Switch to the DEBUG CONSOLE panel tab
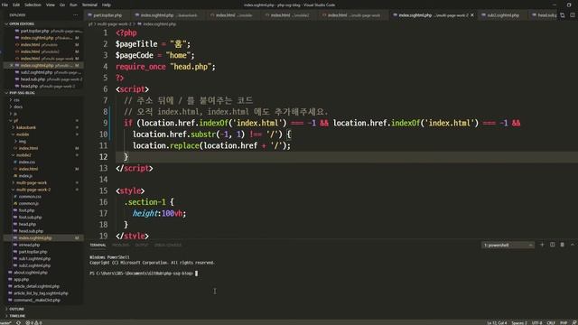578x325 pixels. point(168,245)
